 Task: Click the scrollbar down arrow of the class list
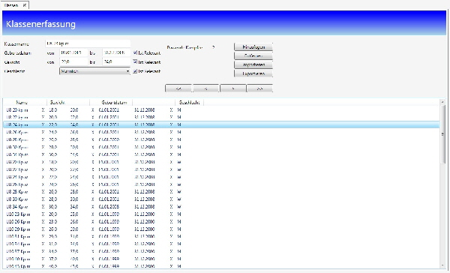[442, 265]
